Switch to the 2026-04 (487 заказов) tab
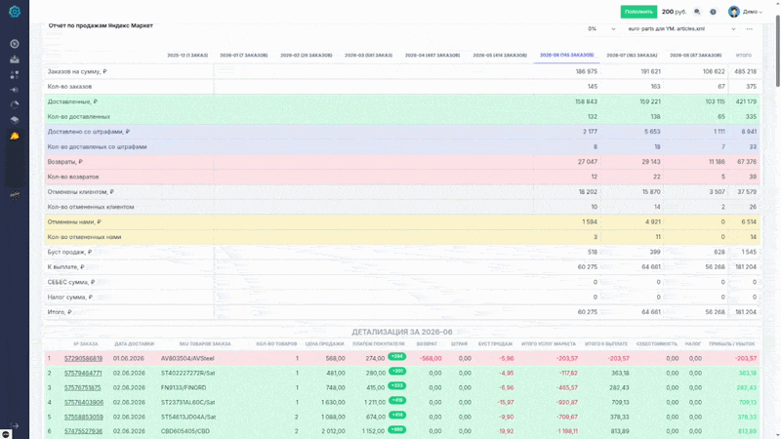Viewport: 781px width, 439px height. [x=432, y=56]
